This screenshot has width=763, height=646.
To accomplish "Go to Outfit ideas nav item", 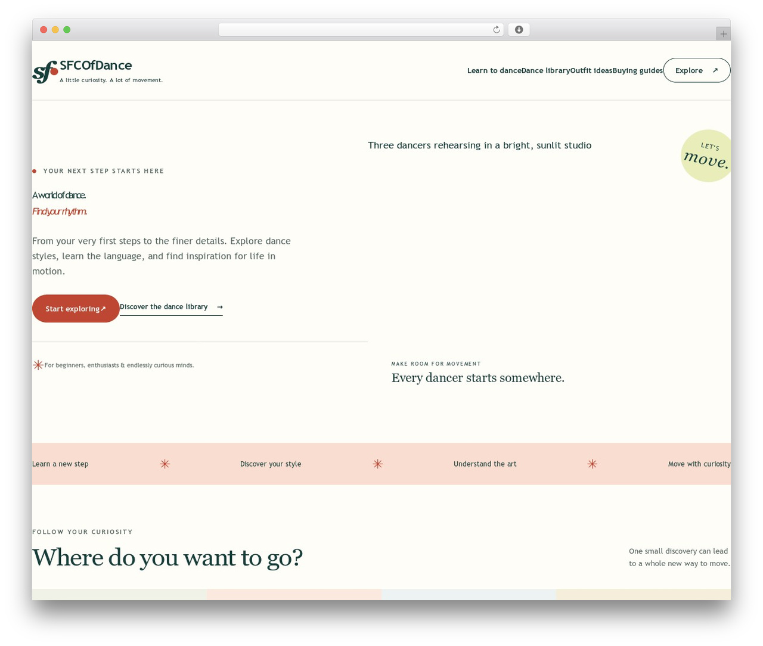I will click(591, 70).
